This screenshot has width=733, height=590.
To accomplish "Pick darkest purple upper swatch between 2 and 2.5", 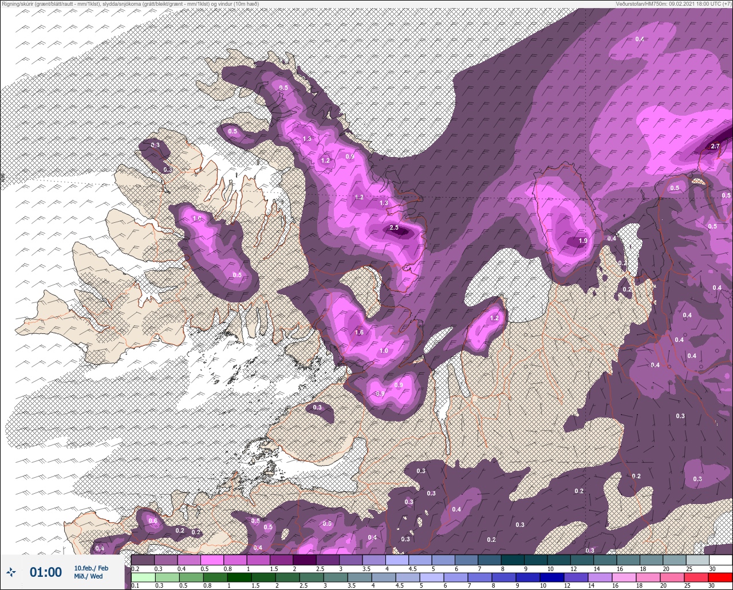I will (305, 559).
